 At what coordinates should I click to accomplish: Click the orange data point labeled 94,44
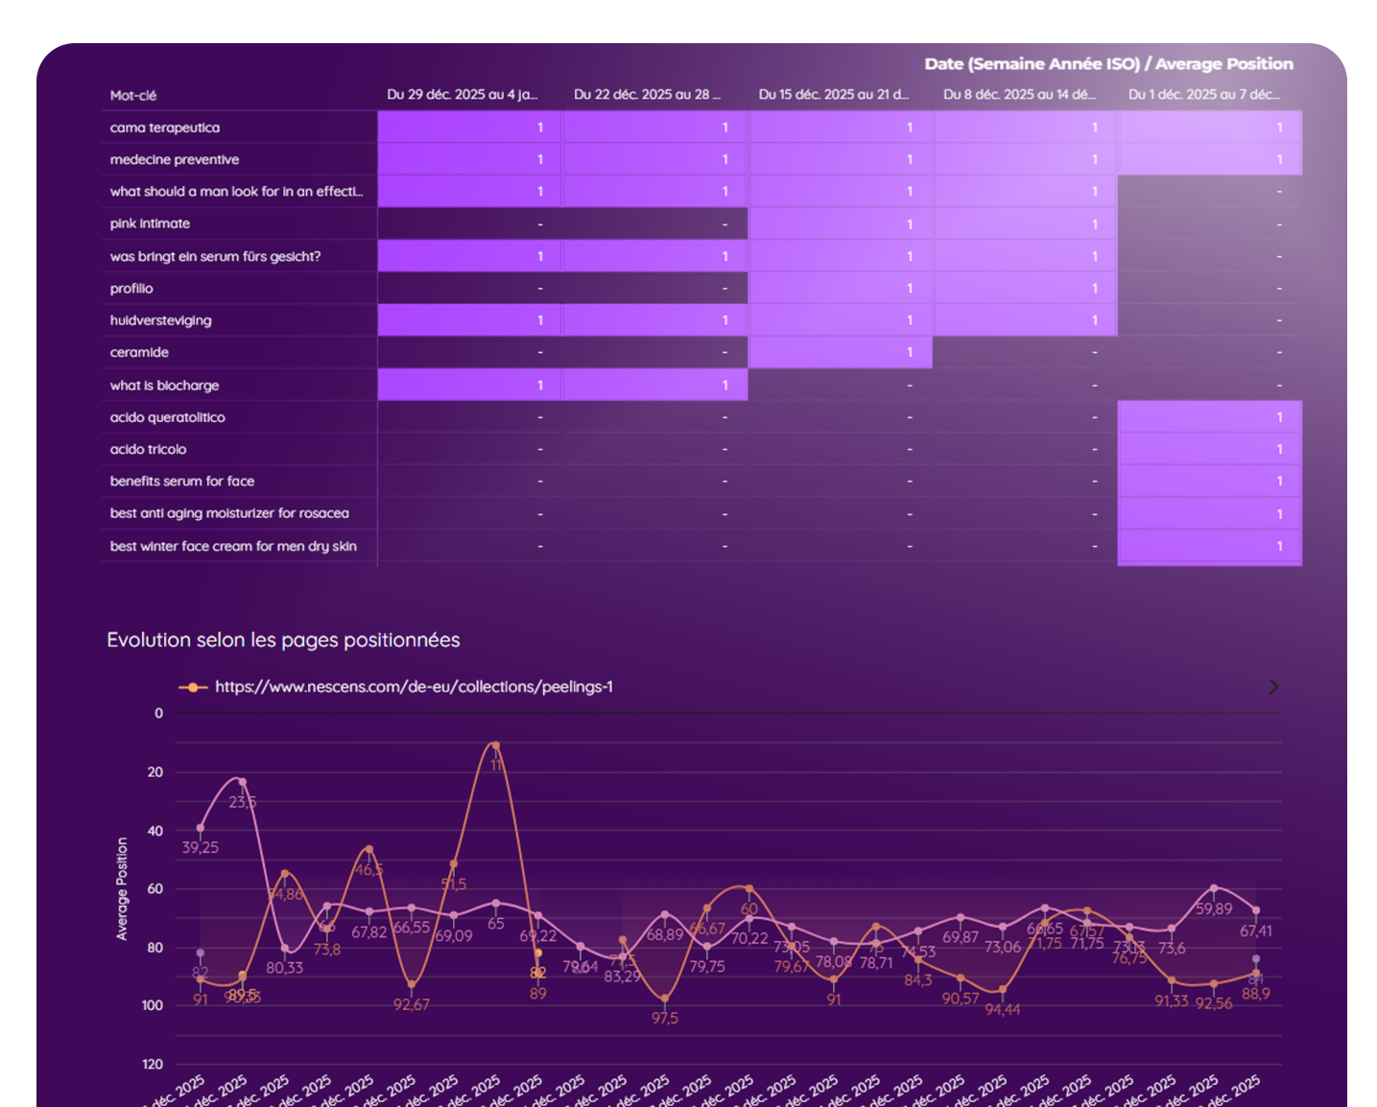1002,990
